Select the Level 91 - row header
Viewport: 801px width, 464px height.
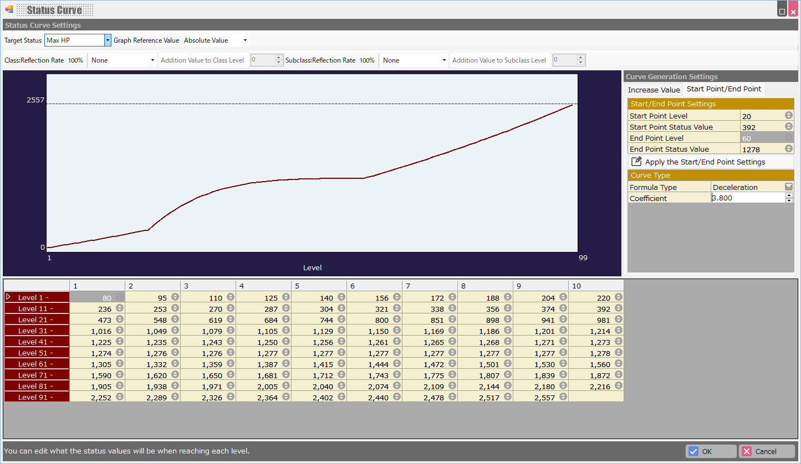[37, 397]
